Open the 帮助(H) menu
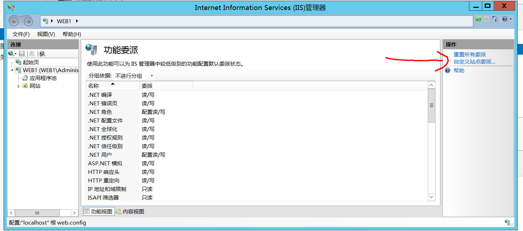The height and width of the screenshot is (231, 523). [x=72, y=34]
